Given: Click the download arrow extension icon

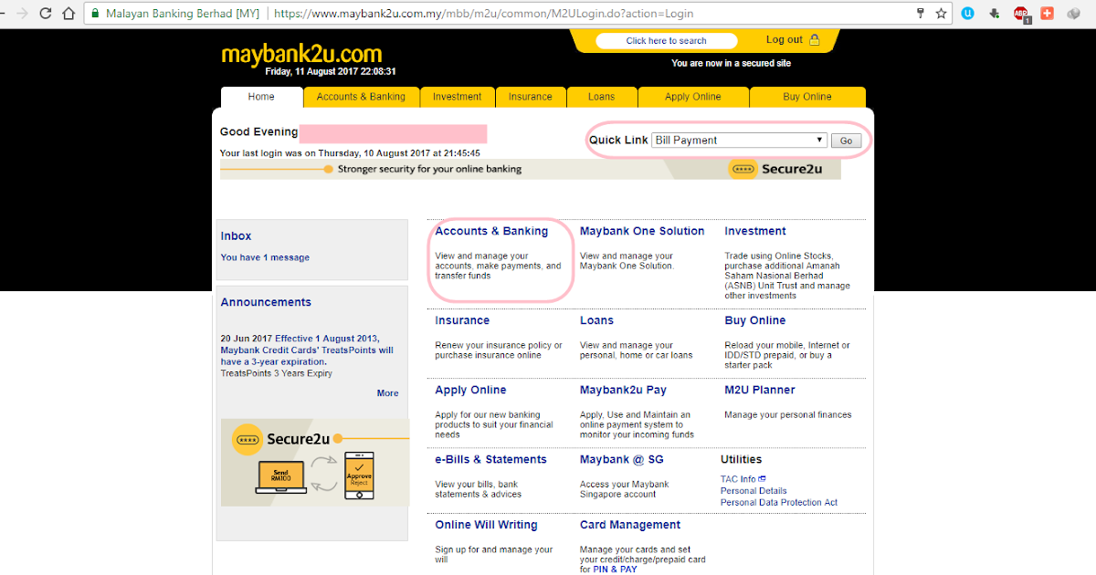Looking at the screenshot, I should pos(995,14).
